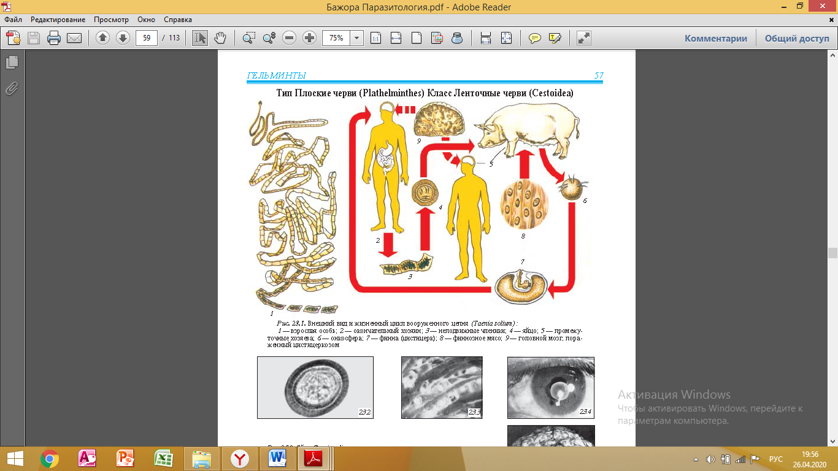Select the Highlight text tool
838x471 pixels.
point(555,38)
